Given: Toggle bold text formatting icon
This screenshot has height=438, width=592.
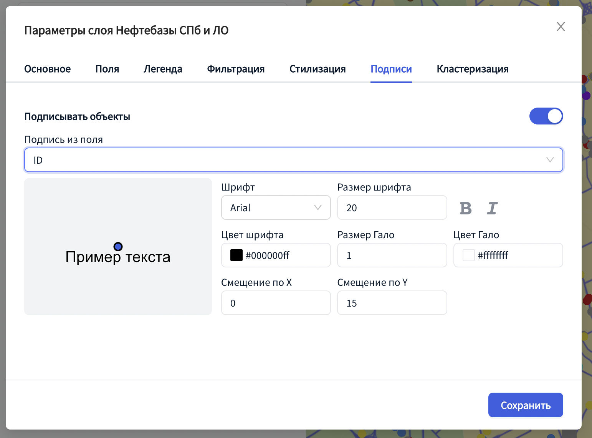Looking at the screenshot, I should pyautogui.click(x=465, y=208).
